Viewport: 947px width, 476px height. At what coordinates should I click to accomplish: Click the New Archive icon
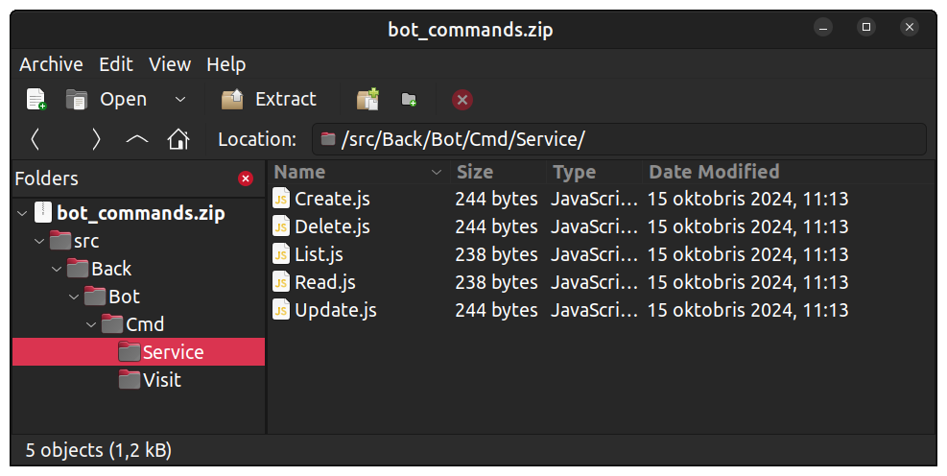point(36,99)
